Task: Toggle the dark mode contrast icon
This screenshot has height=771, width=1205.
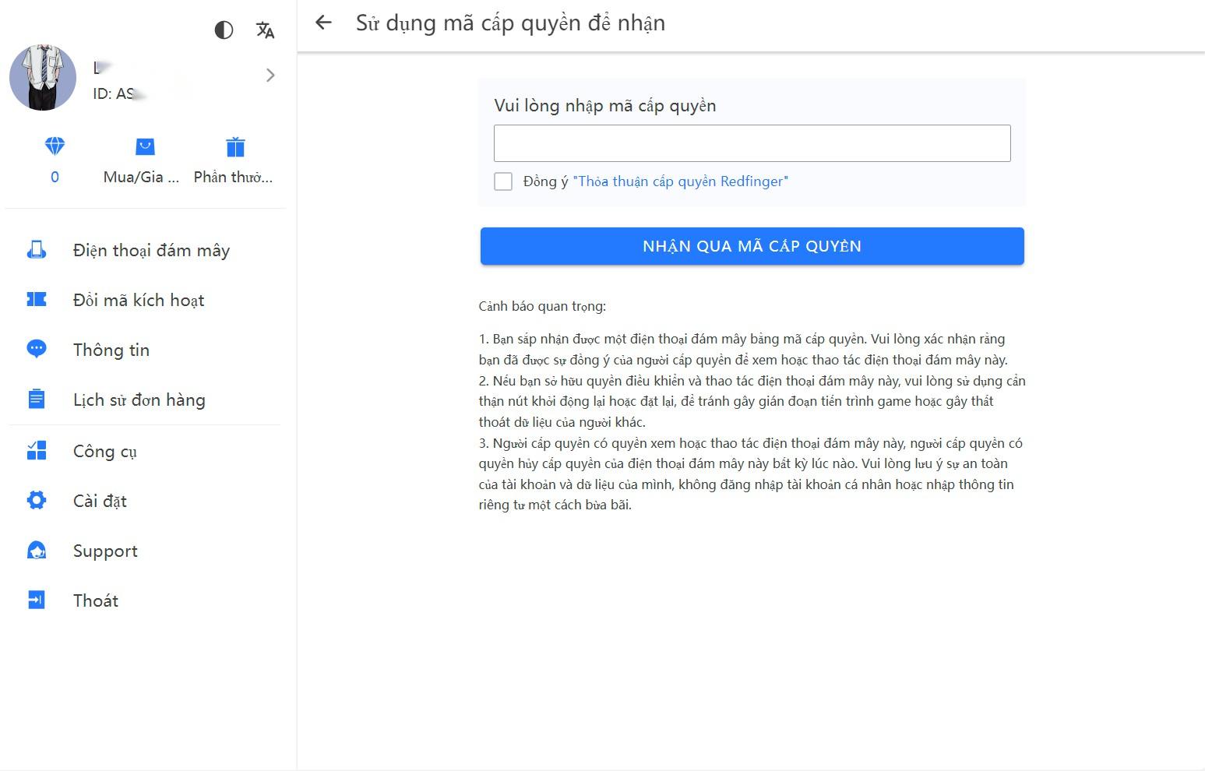Action: (x=224, y=30)
